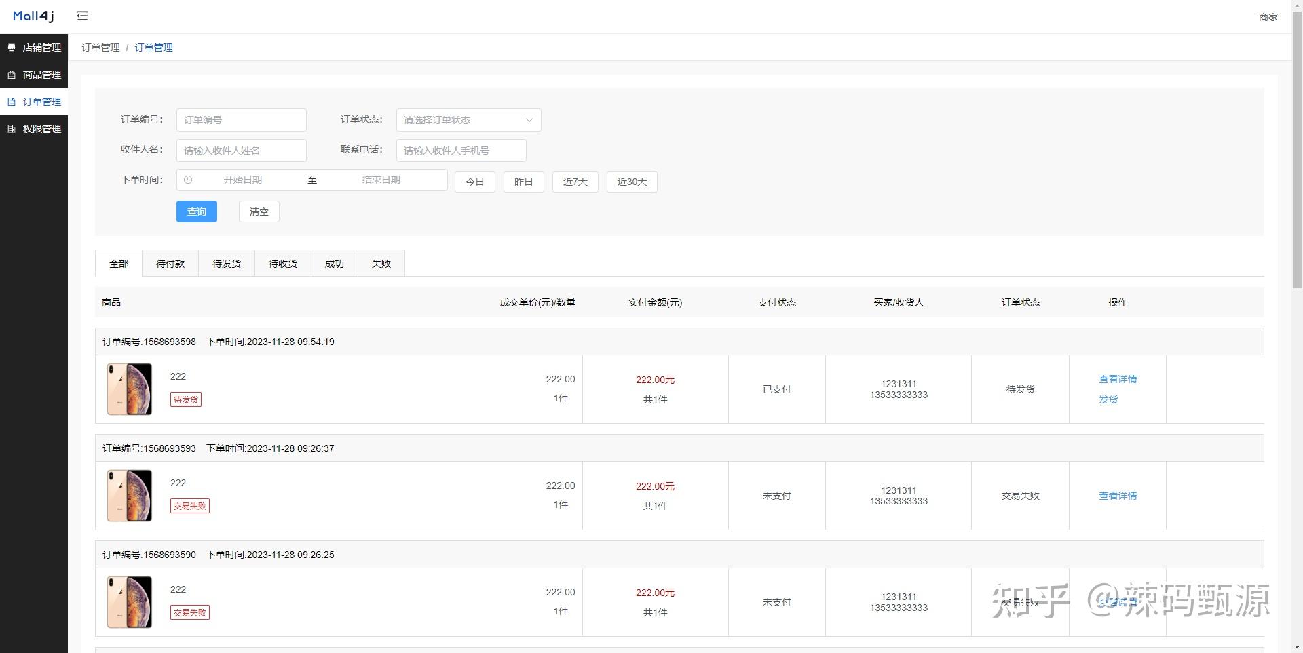This screenshot has width=1303, height=653.
Task: Select the 店铺管理 sidebar icon
Action: (10, 47)
